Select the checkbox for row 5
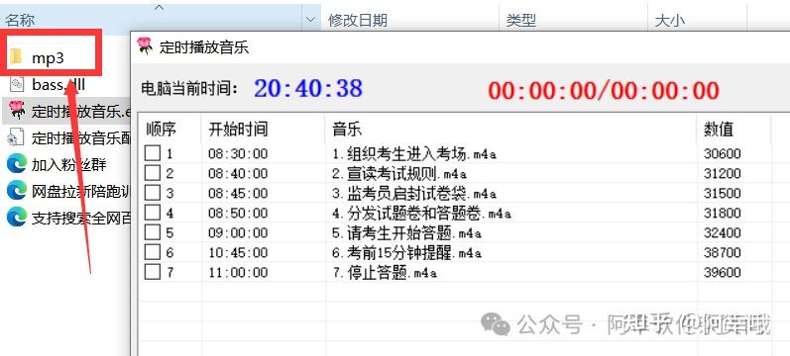Viewport: 790px width, 356px height. [153, 232]
